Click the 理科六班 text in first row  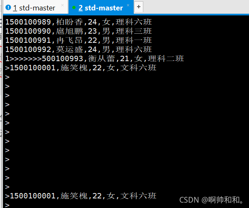[x=134, y=22]
